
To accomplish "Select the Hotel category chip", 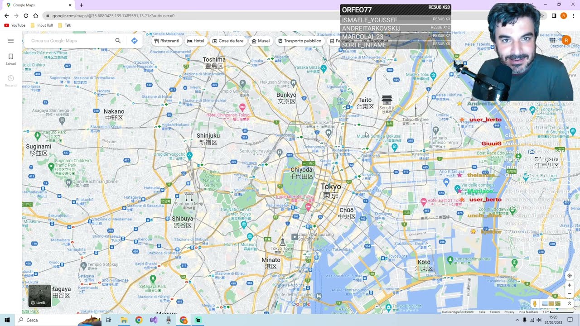I will (x=195, y=41).
